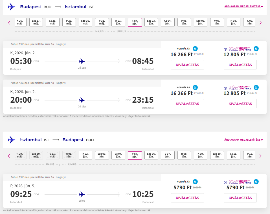This screenshot has width=270, height=214.
Task: Select Sze 03, jún. outbound date tab
Action: (151, 22)
